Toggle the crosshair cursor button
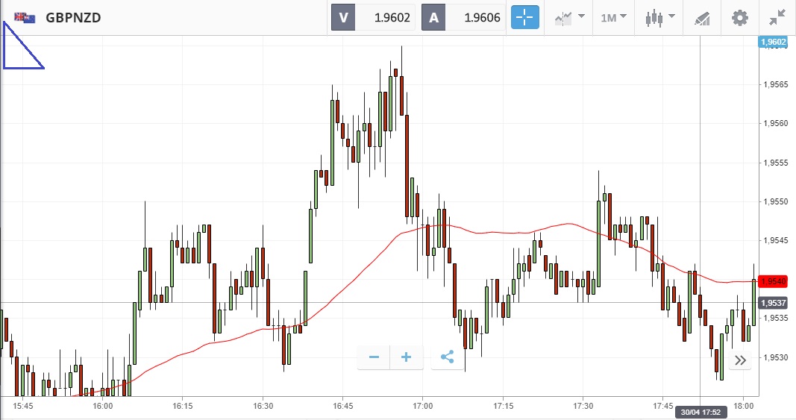 click(524, 18)
